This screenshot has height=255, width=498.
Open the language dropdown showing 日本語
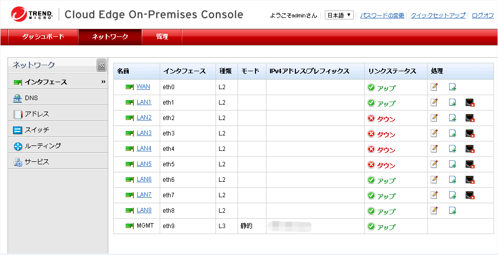point(339,15)
